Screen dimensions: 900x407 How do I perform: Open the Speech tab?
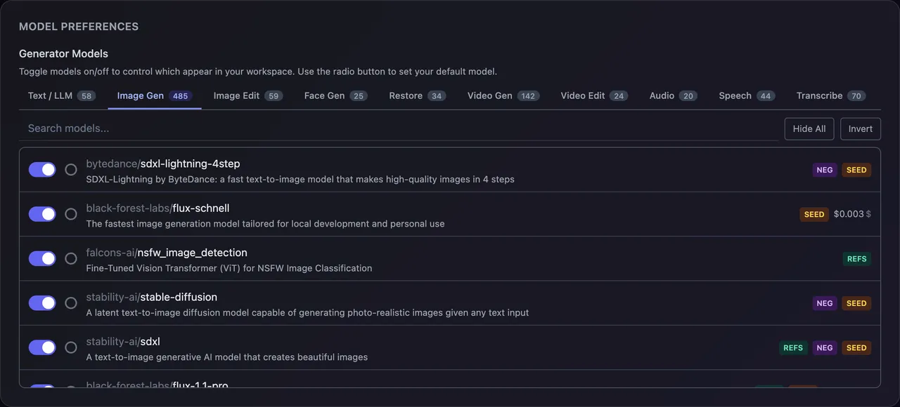[747, 95]
